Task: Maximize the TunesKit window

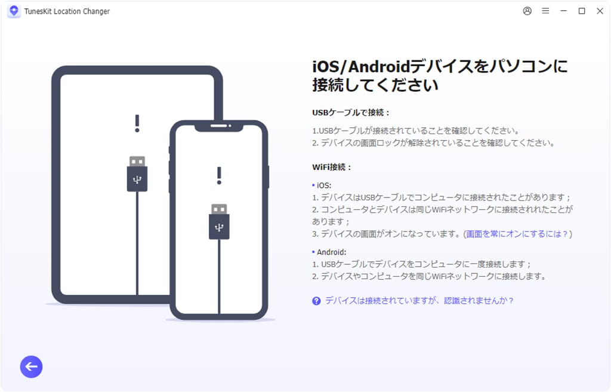Action: coord(582,11)
